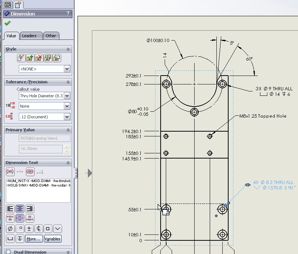Select the 55±0.1 dimension
Screen dimensions: 298x254
[135, 210]
